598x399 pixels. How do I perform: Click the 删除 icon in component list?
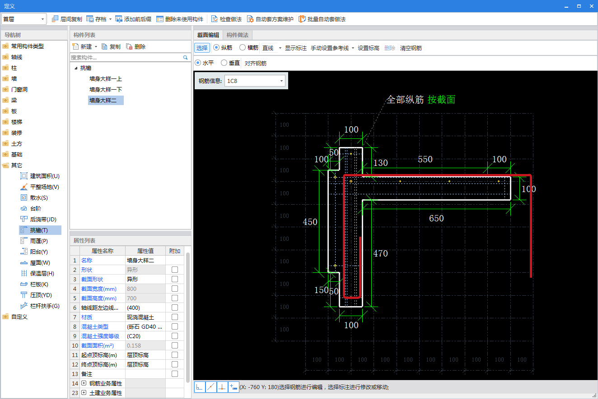[129, 46]
